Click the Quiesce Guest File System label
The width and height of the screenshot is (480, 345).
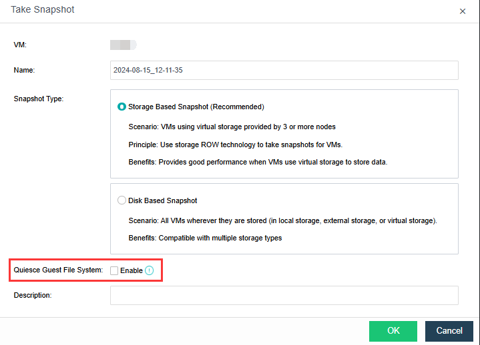tap(58, 270)
